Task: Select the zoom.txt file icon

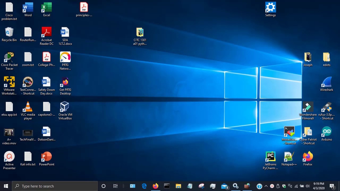Action: [x=28, y=60]
